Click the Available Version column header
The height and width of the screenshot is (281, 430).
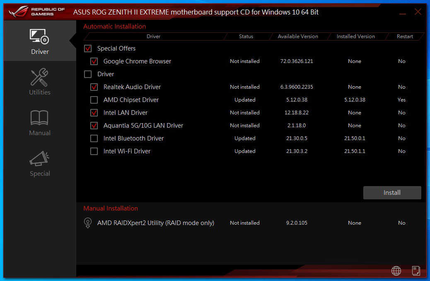pyautogui.click(x=298, y=36)
